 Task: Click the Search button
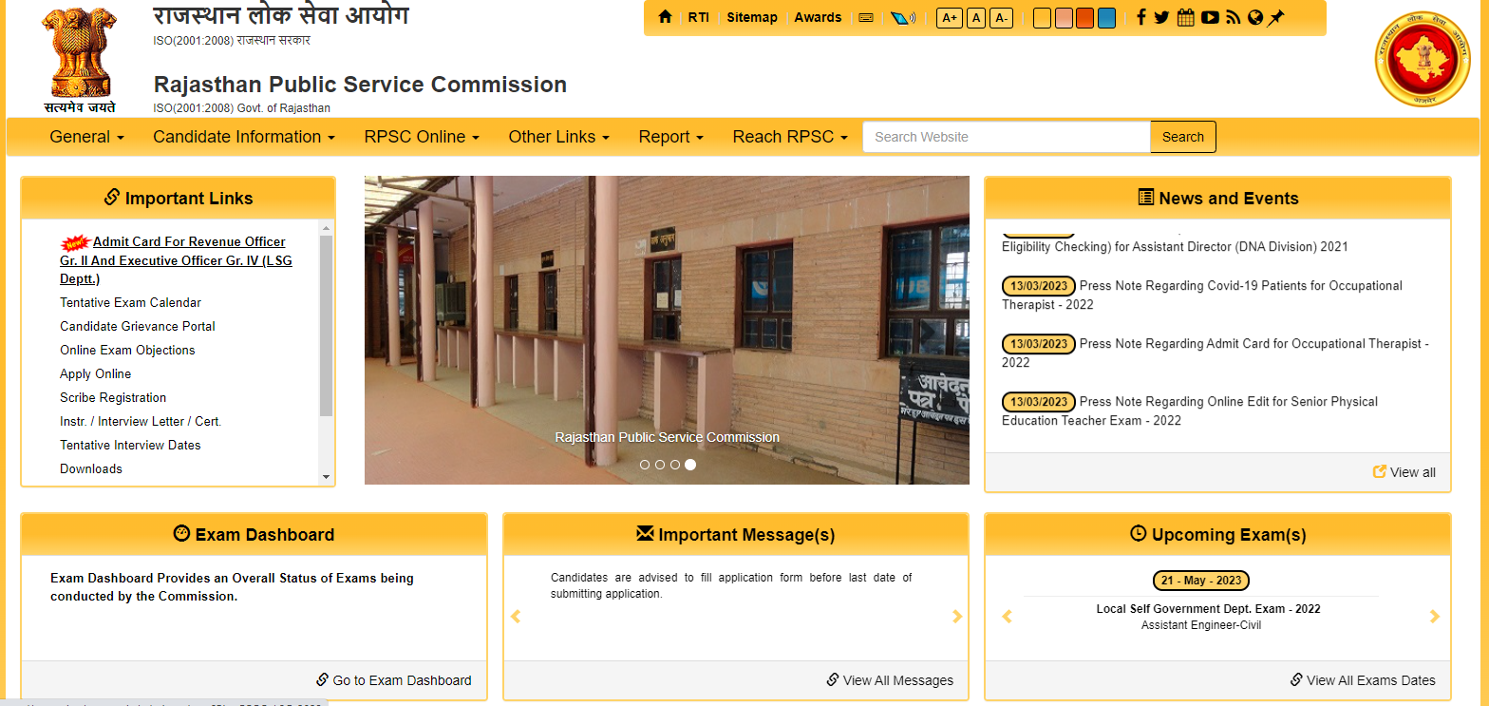coord(1183,137)
